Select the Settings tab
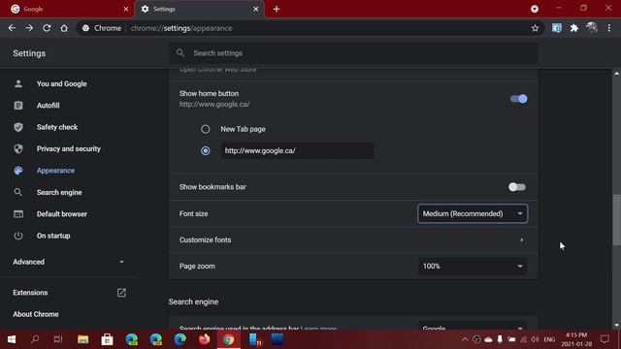 point(200,9)
